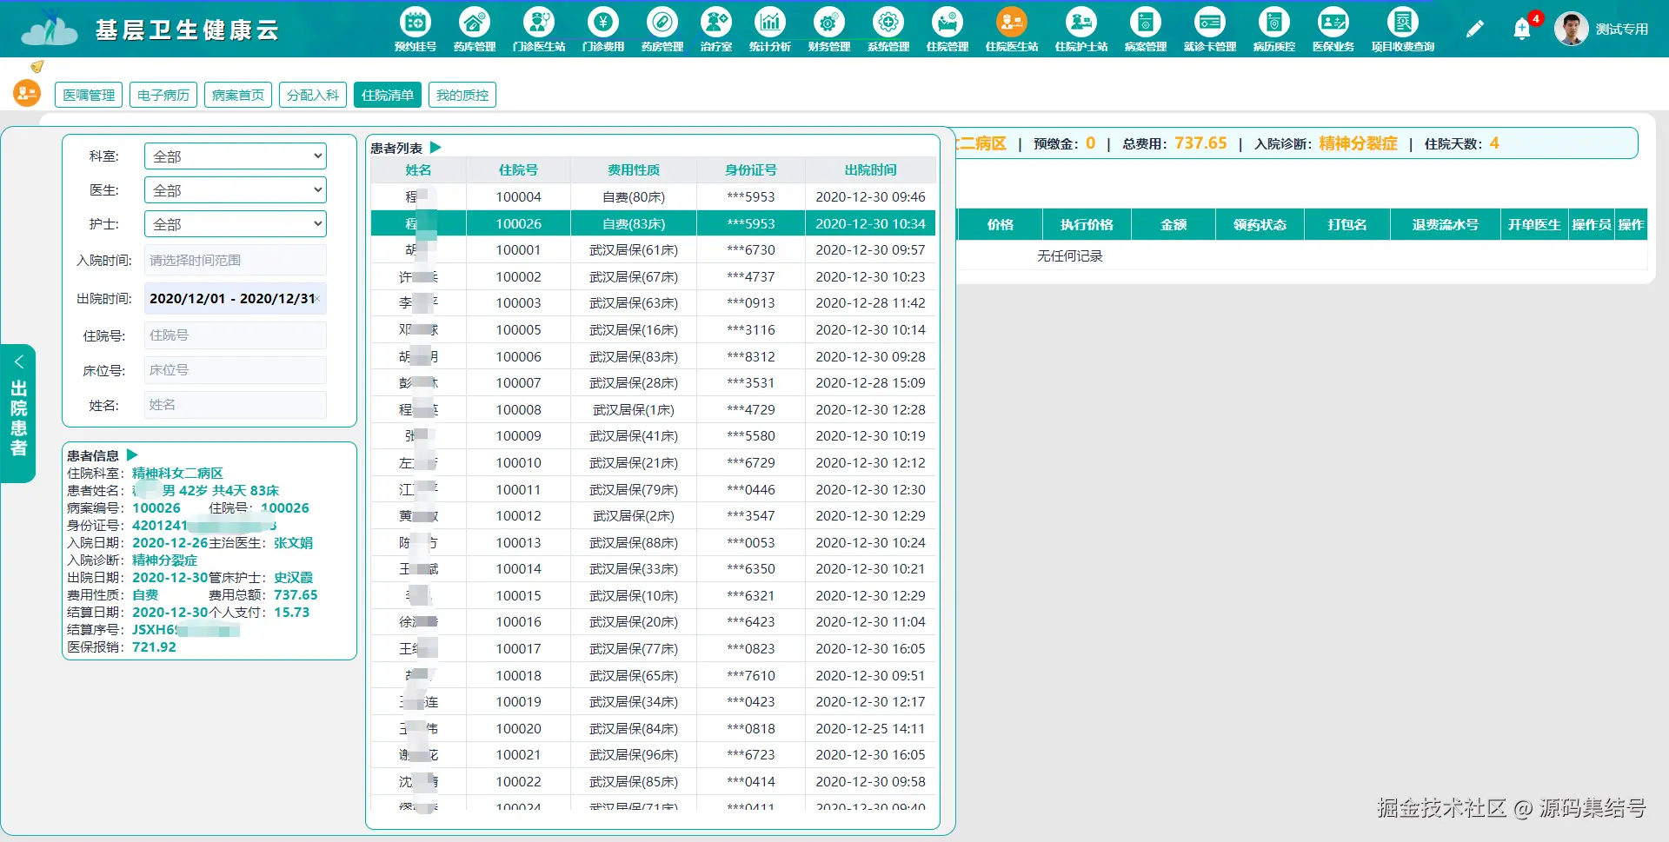The image size is (1669, 842).
Task: Select the highlighted 住院医生站 icon
Action: click(x=1012, y=22)
